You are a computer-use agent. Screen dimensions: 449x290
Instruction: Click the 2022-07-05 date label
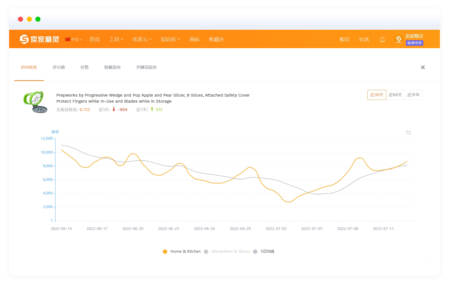point(312,229)
